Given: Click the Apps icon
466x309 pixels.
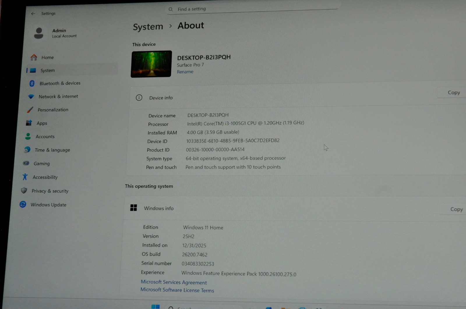Looking at the screenshot, I should point(29,123).
